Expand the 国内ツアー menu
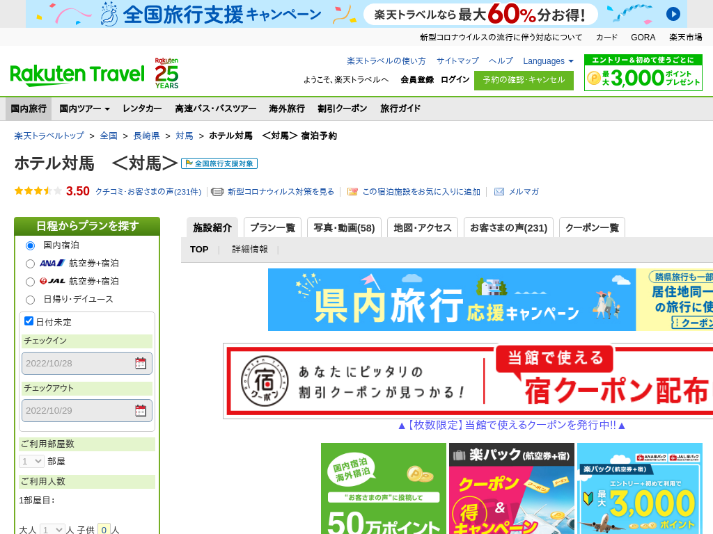 [84, 108]
